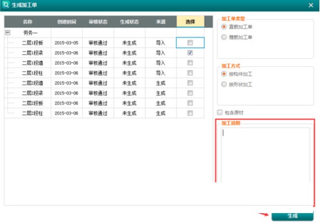Click the 来源 column header

(x=161, y=22)
